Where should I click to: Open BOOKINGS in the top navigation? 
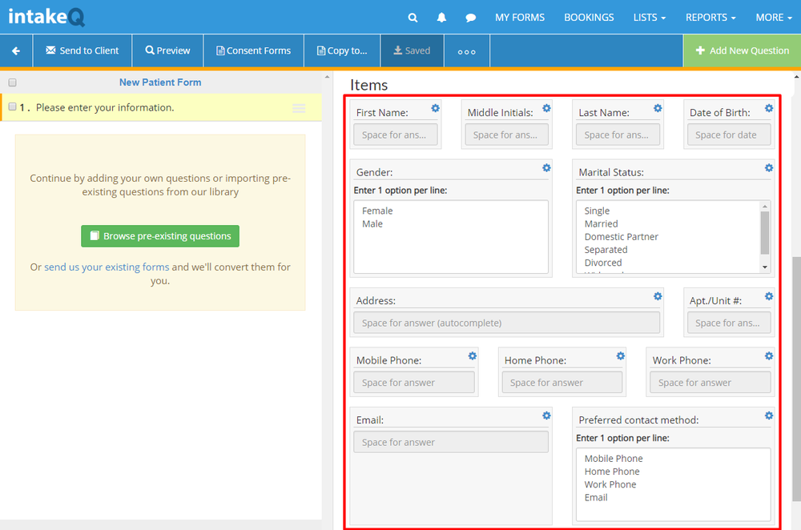589,18
